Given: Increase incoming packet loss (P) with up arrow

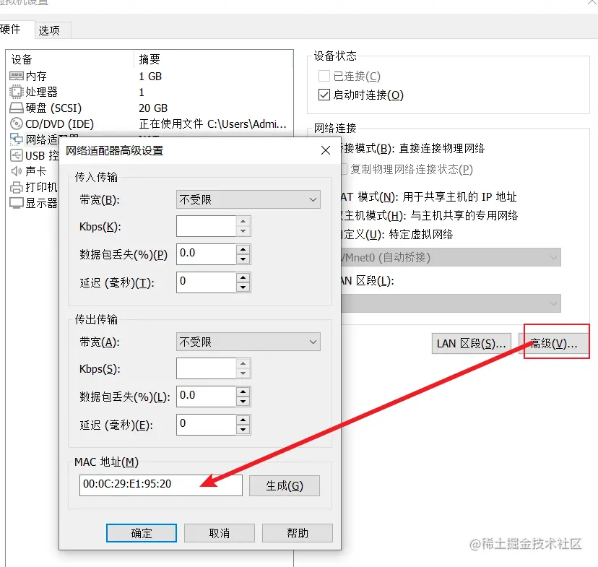Looking at the screenshot, I should point(243,249).
